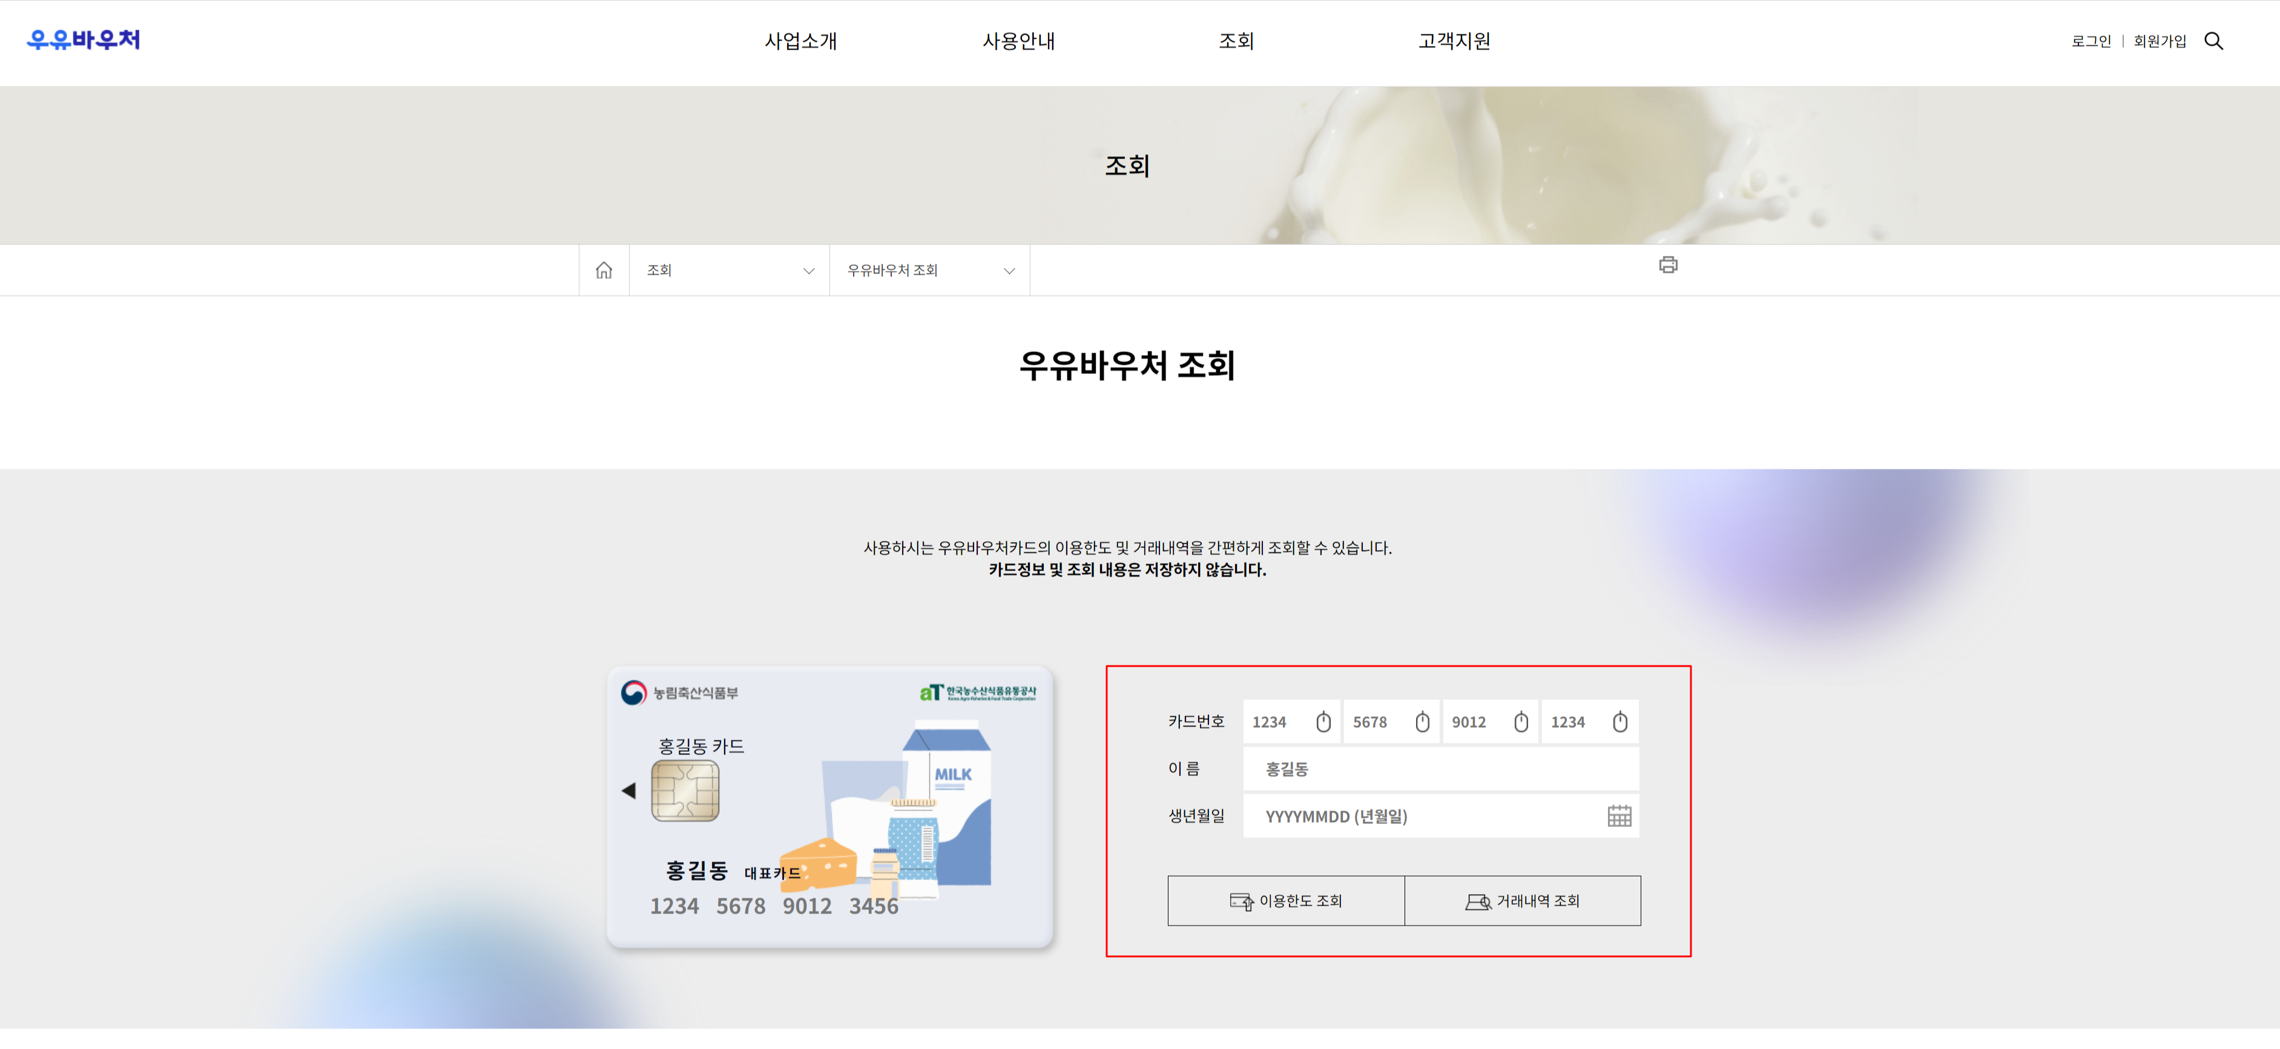The height and width of the screenshot is (1049, 2280).
Task: Click mouse keypad icon in 5678 card field
Action: 1422,722
